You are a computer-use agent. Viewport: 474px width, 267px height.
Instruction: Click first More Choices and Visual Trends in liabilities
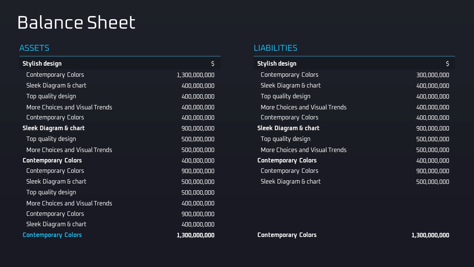click(304, 107)
